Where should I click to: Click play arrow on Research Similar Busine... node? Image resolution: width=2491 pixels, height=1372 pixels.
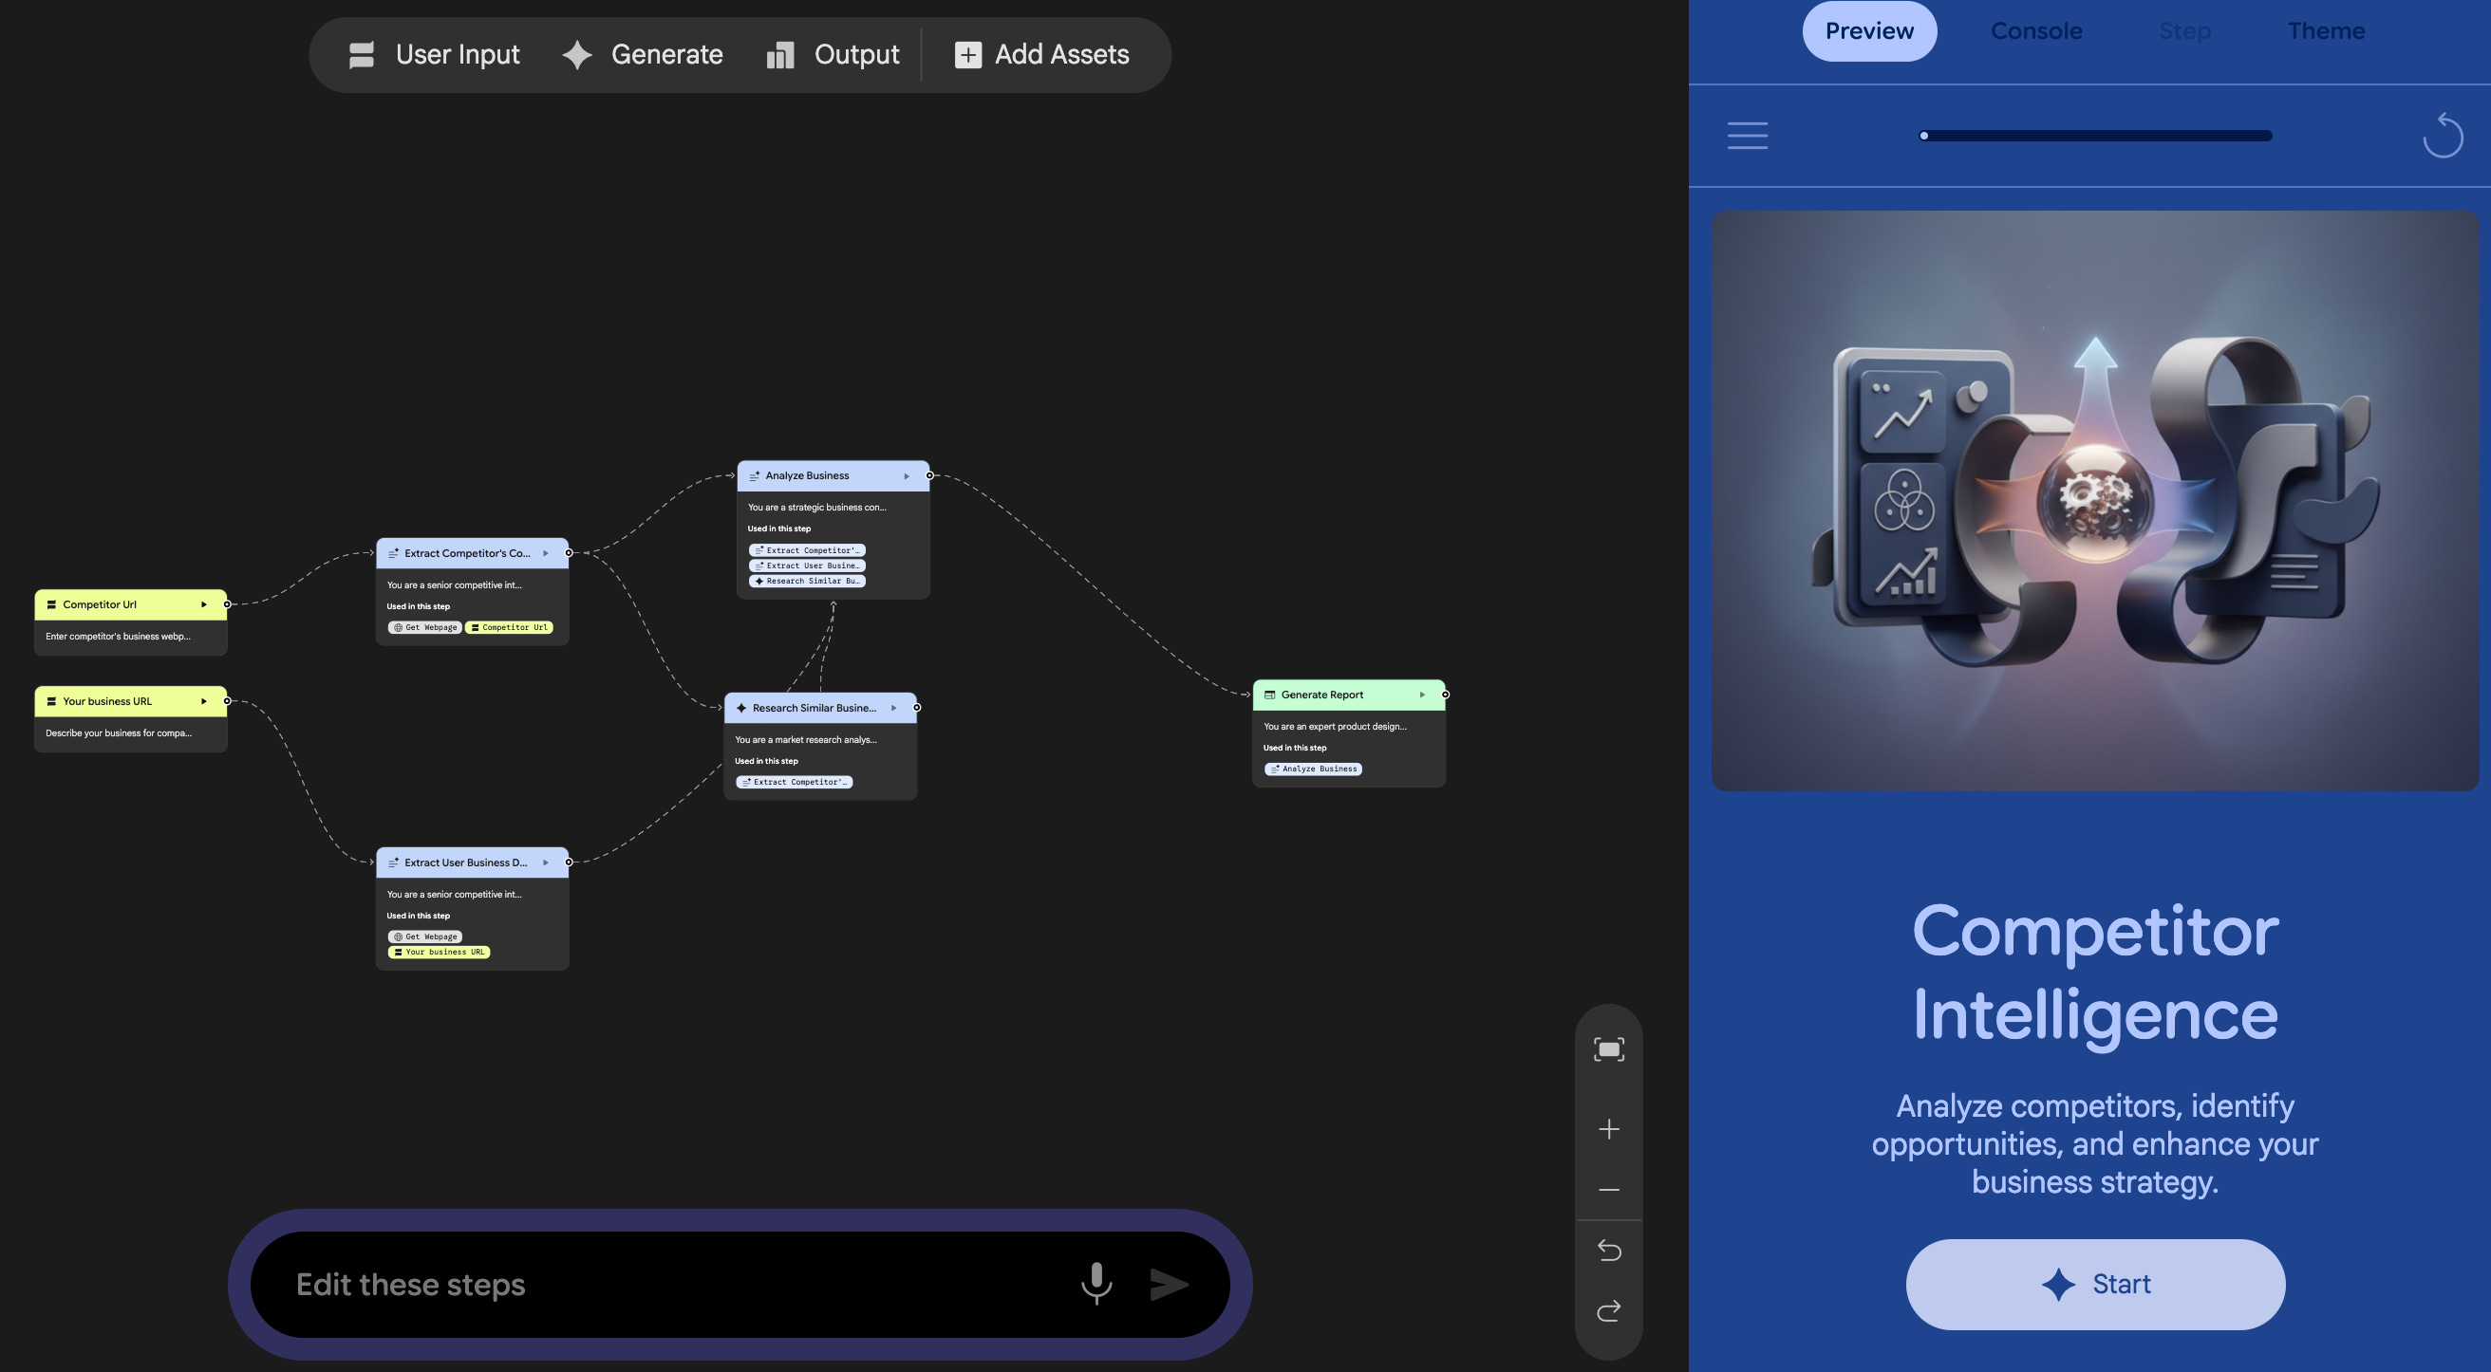click(x=893, y=708)
